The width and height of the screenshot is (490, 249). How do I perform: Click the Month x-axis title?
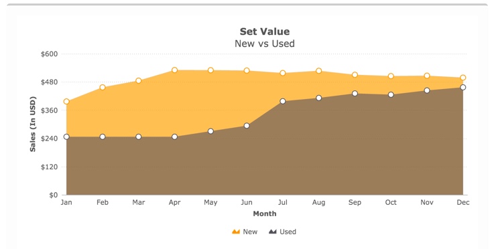pyautogui.click(x=265, y=214)
